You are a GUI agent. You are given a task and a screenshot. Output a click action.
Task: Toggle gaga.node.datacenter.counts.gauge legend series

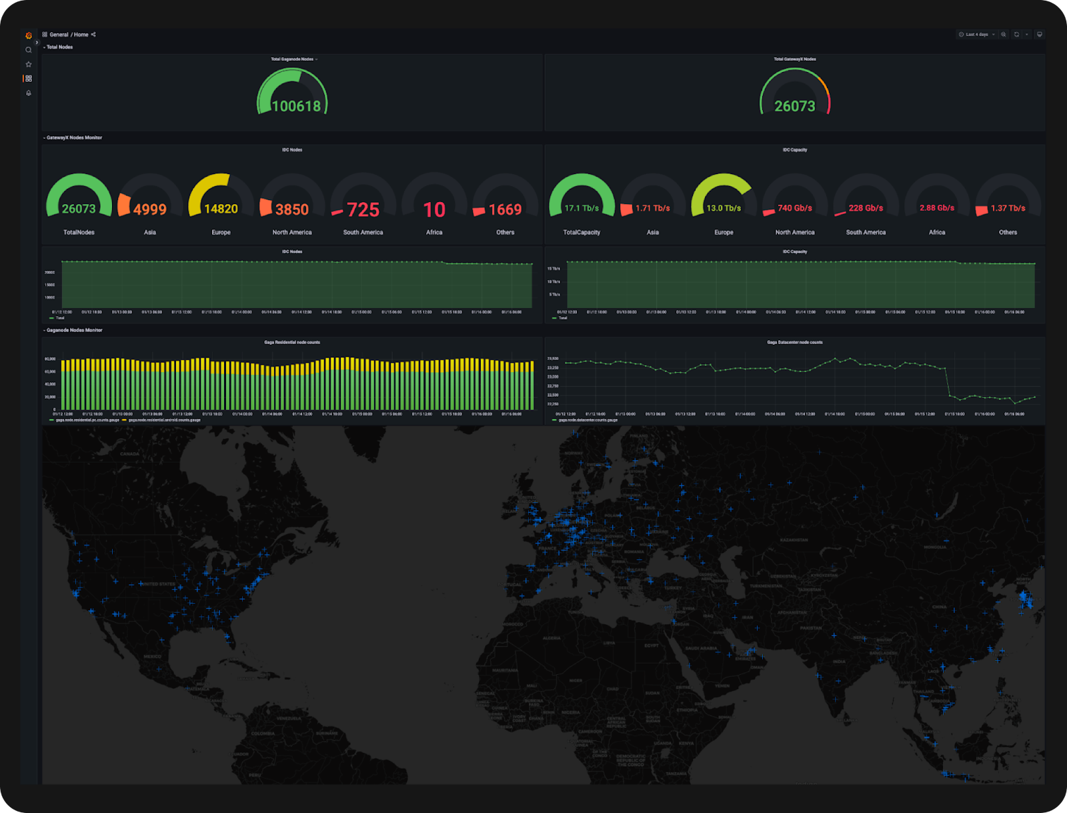tap(585, 420)
